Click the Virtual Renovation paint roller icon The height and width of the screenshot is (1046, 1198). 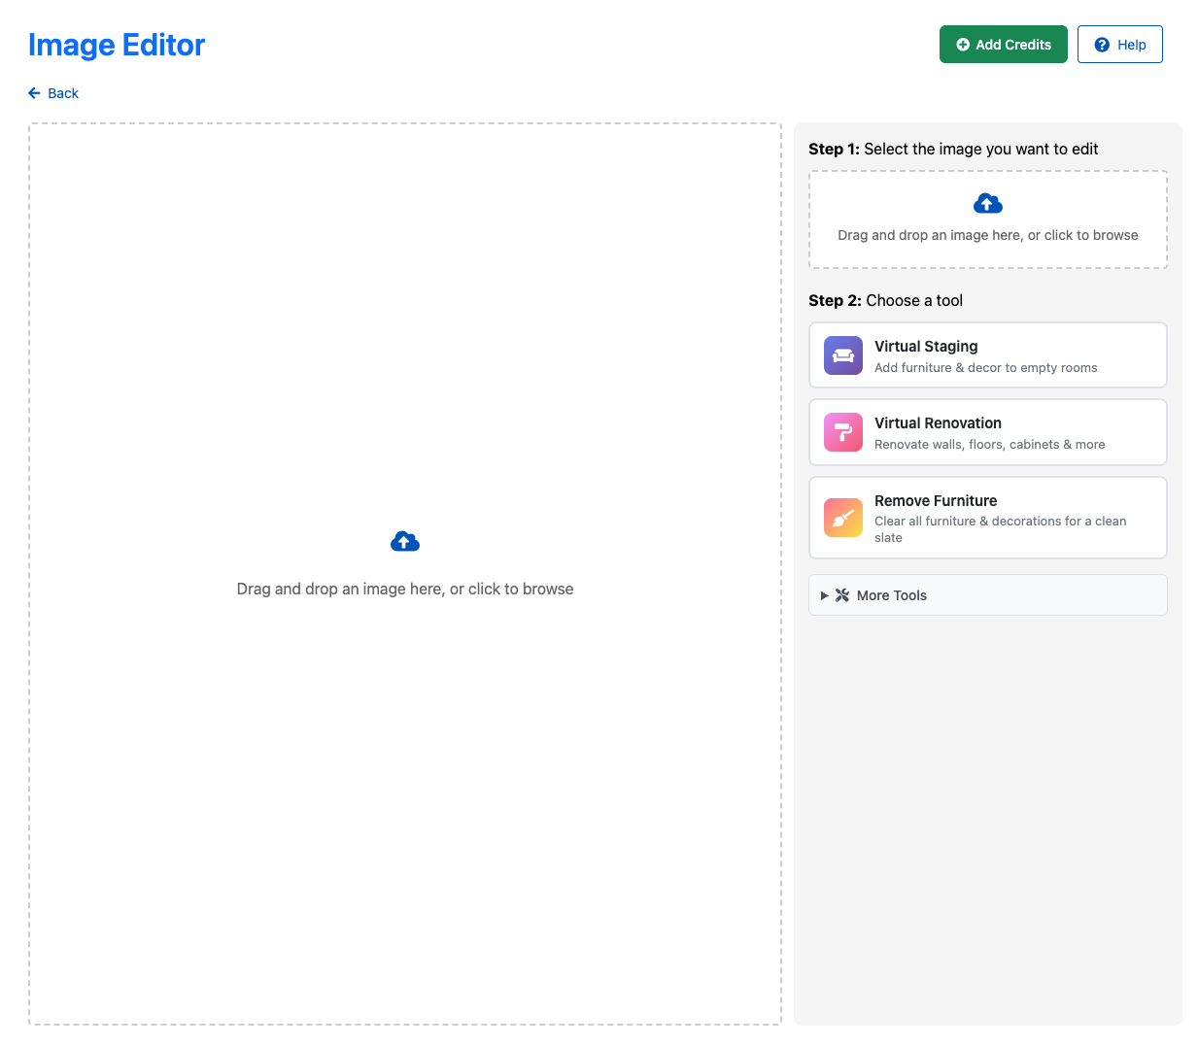[x=842, y=432]
